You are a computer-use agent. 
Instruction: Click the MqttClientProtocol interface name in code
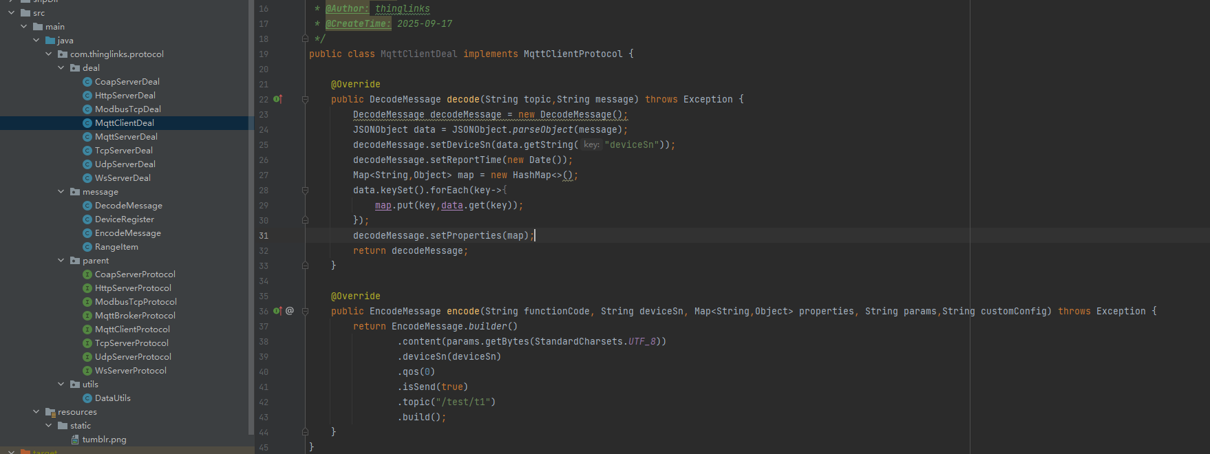pyautogui.click(x=573, y=54)
